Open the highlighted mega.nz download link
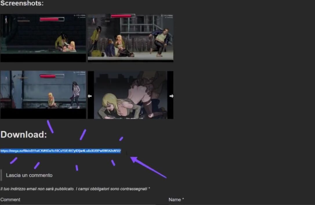Screen dimensions: 315x205 click(x=60, y=151)
